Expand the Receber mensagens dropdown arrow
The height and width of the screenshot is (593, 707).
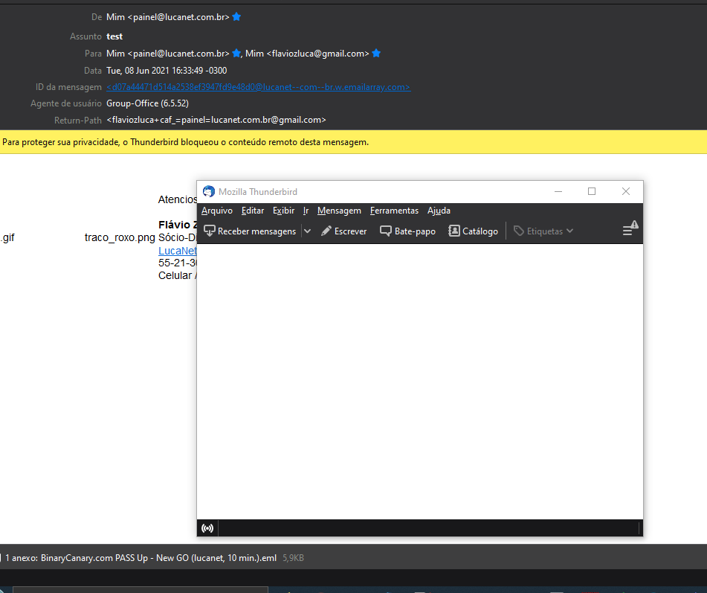307,231
